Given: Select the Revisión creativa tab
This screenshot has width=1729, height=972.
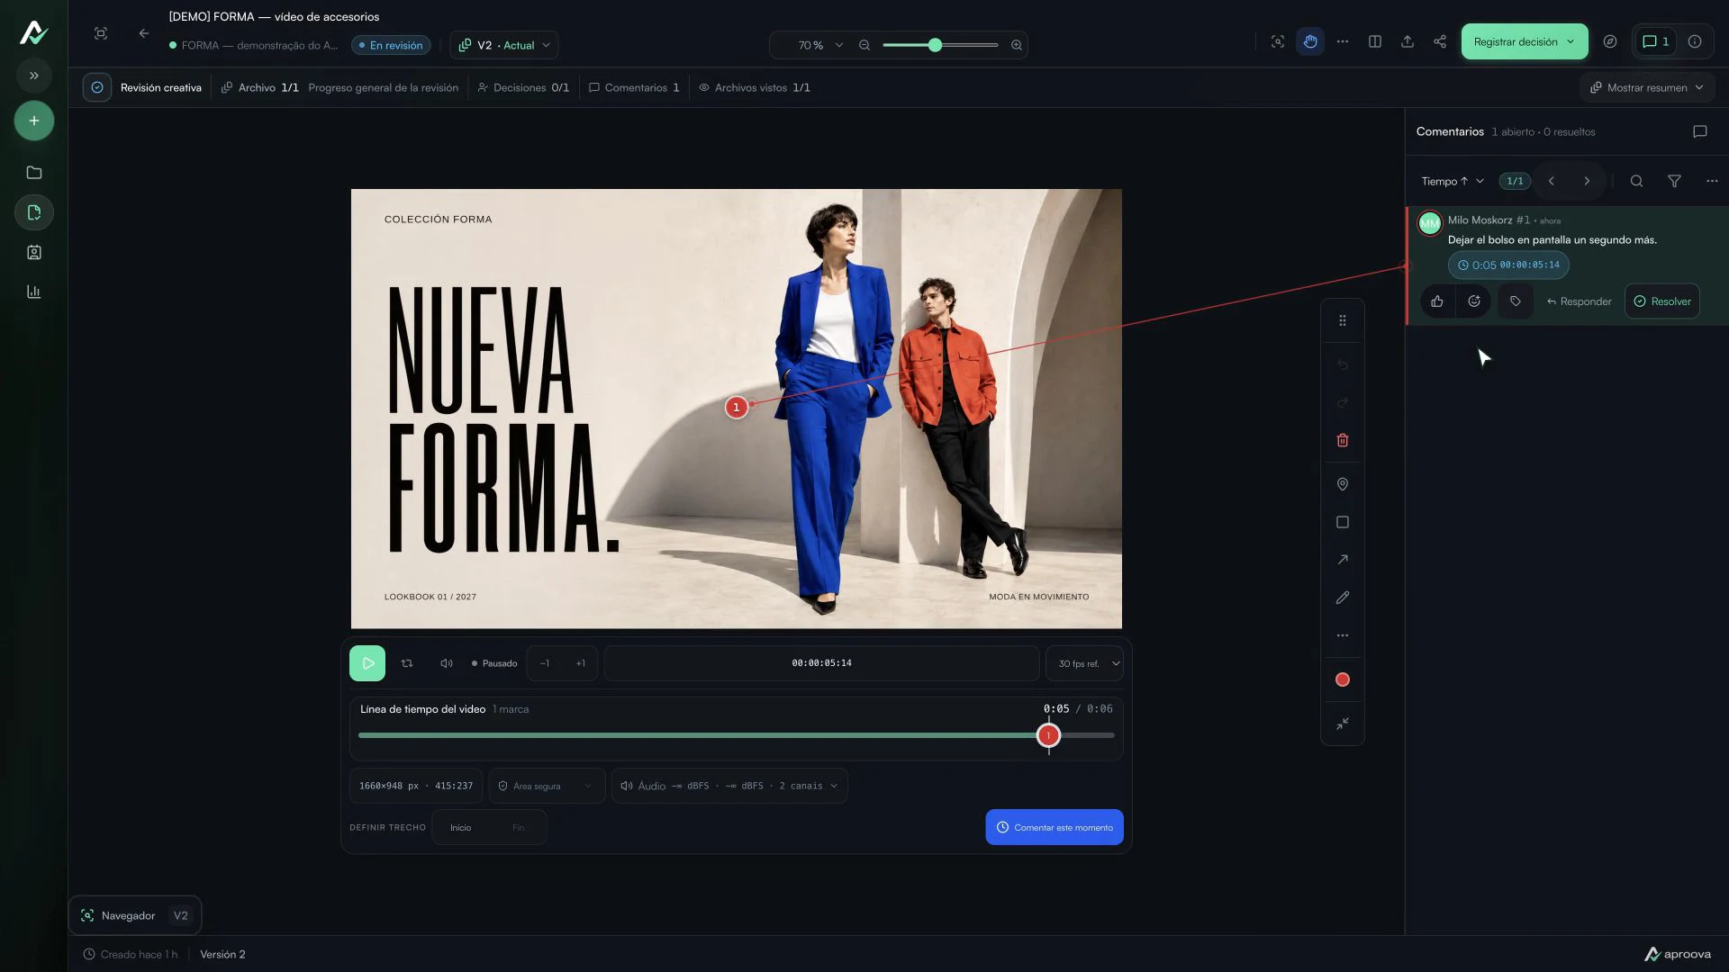Looking at the screenshot, I should pos(144,87).
